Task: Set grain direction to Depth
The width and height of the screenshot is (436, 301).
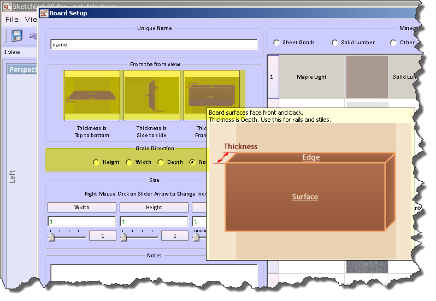Action: pyautogui.click(x=161, y=162)
